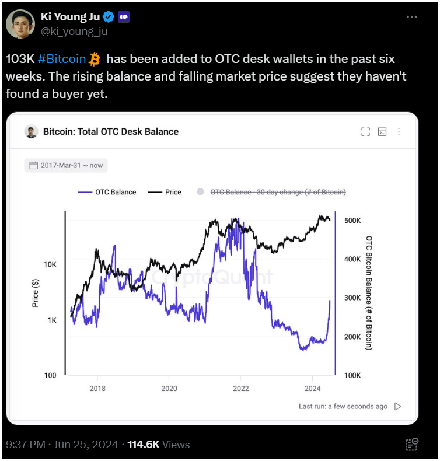The width and height of the screenshot is (440, 461).
Task: Click the grey legend dot for 30 day change
Action: pos(200,191)
